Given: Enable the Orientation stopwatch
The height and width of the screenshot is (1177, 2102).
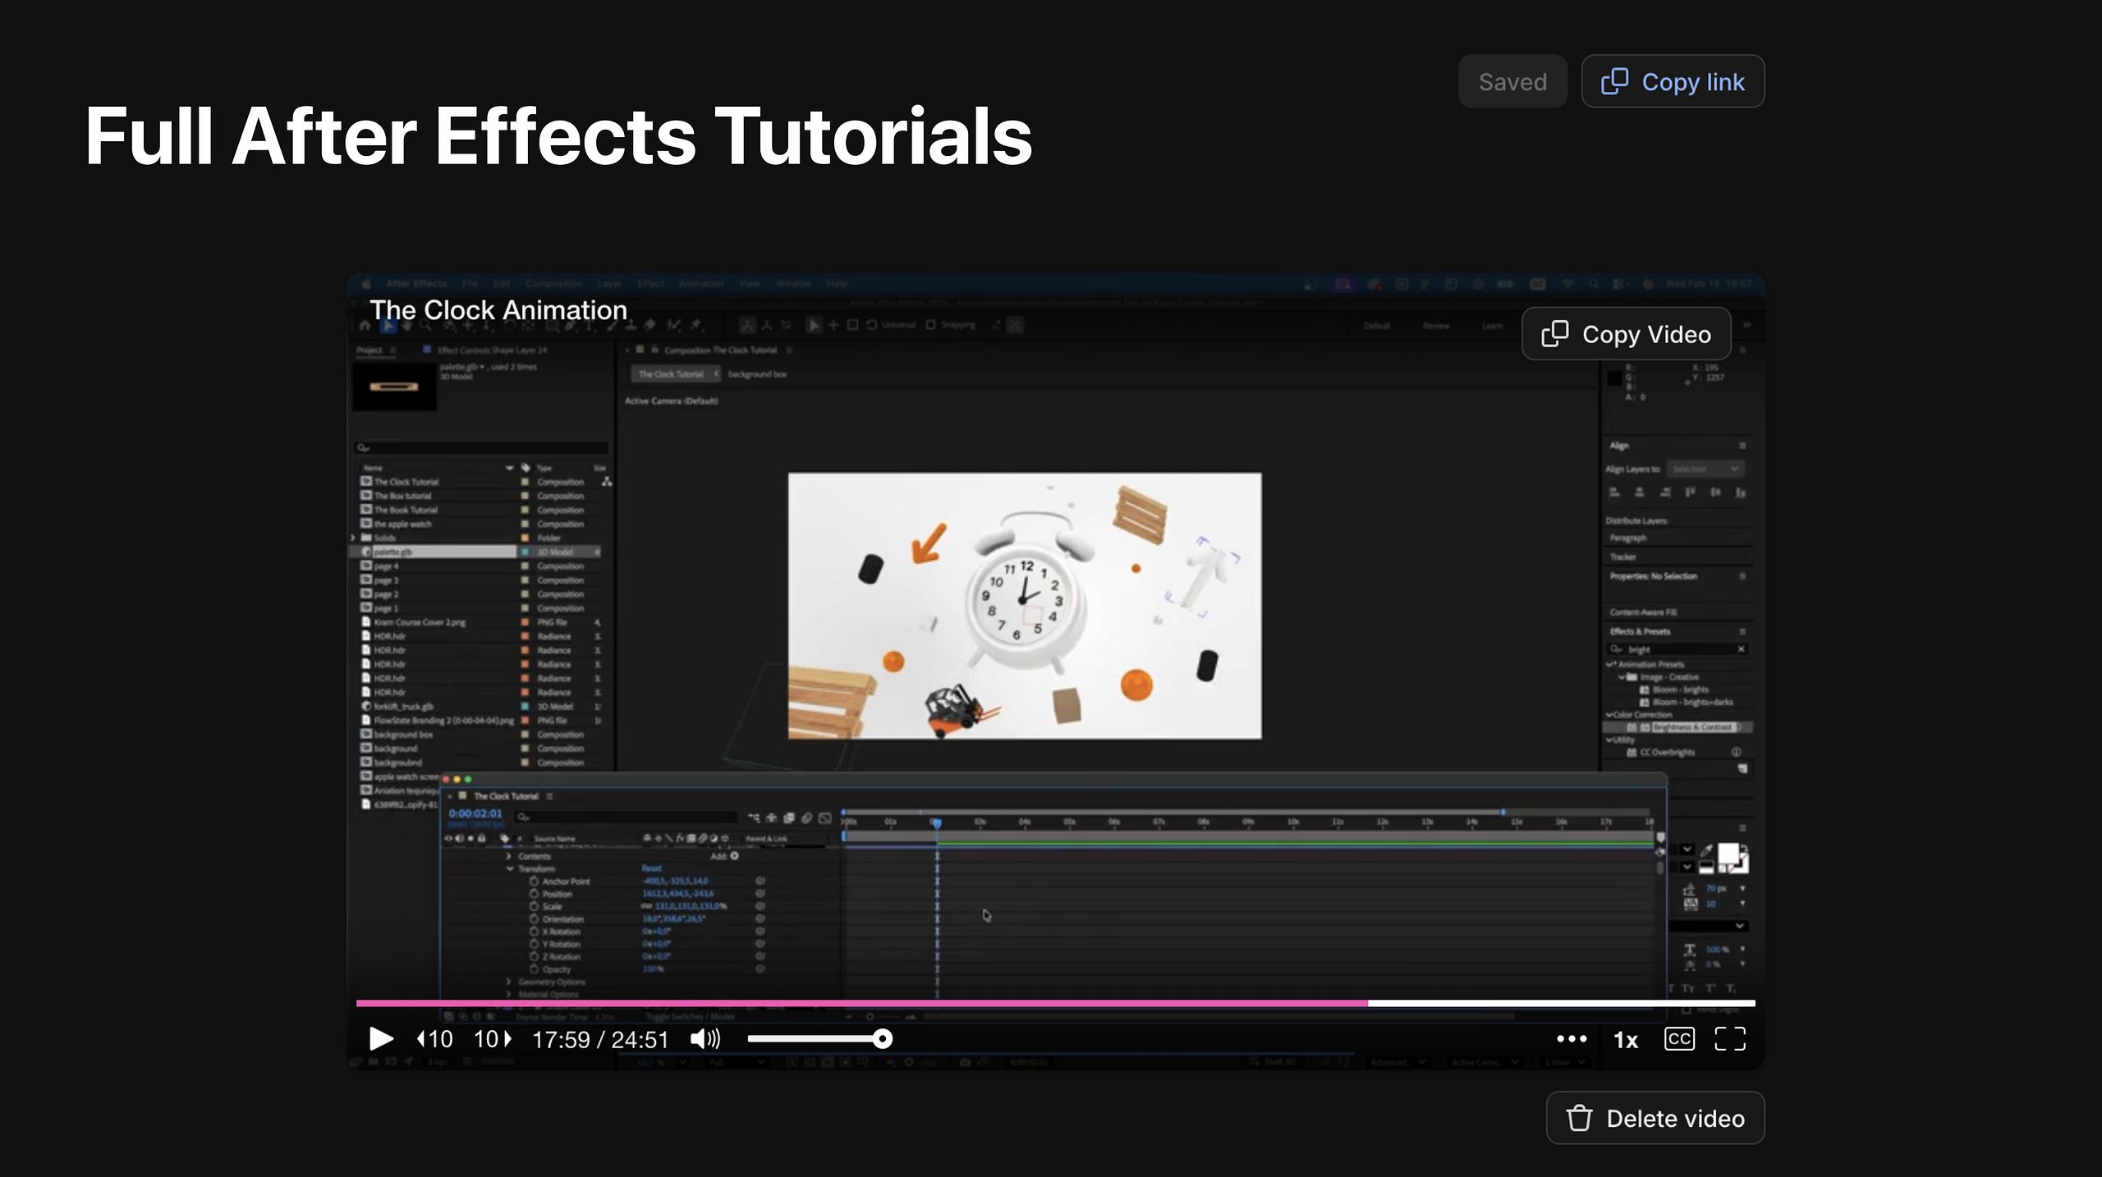Looking at the screenshot, I should pos(535,918).
